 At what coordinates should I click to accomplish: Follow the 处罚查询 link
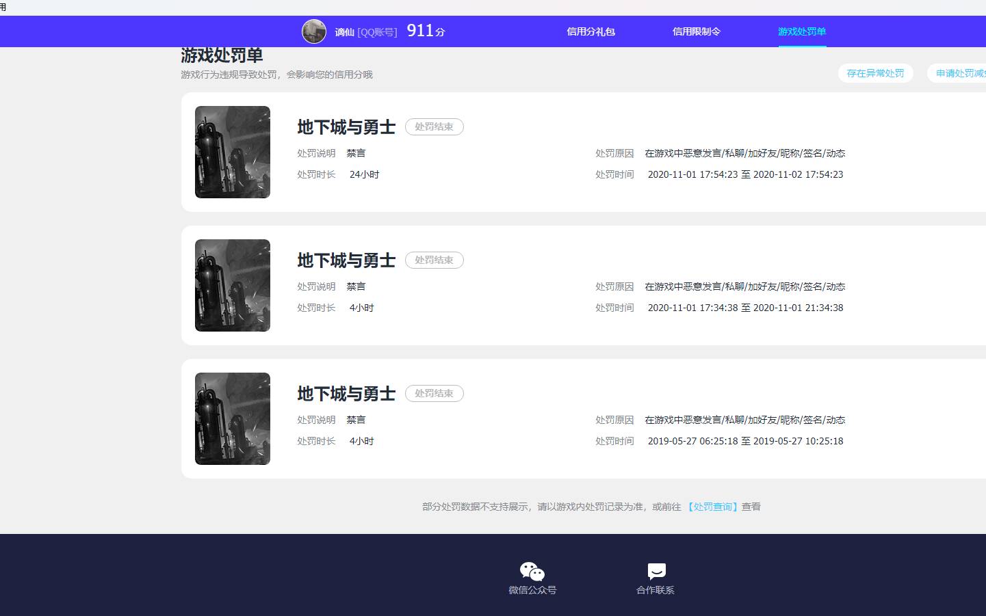(713, 507)
